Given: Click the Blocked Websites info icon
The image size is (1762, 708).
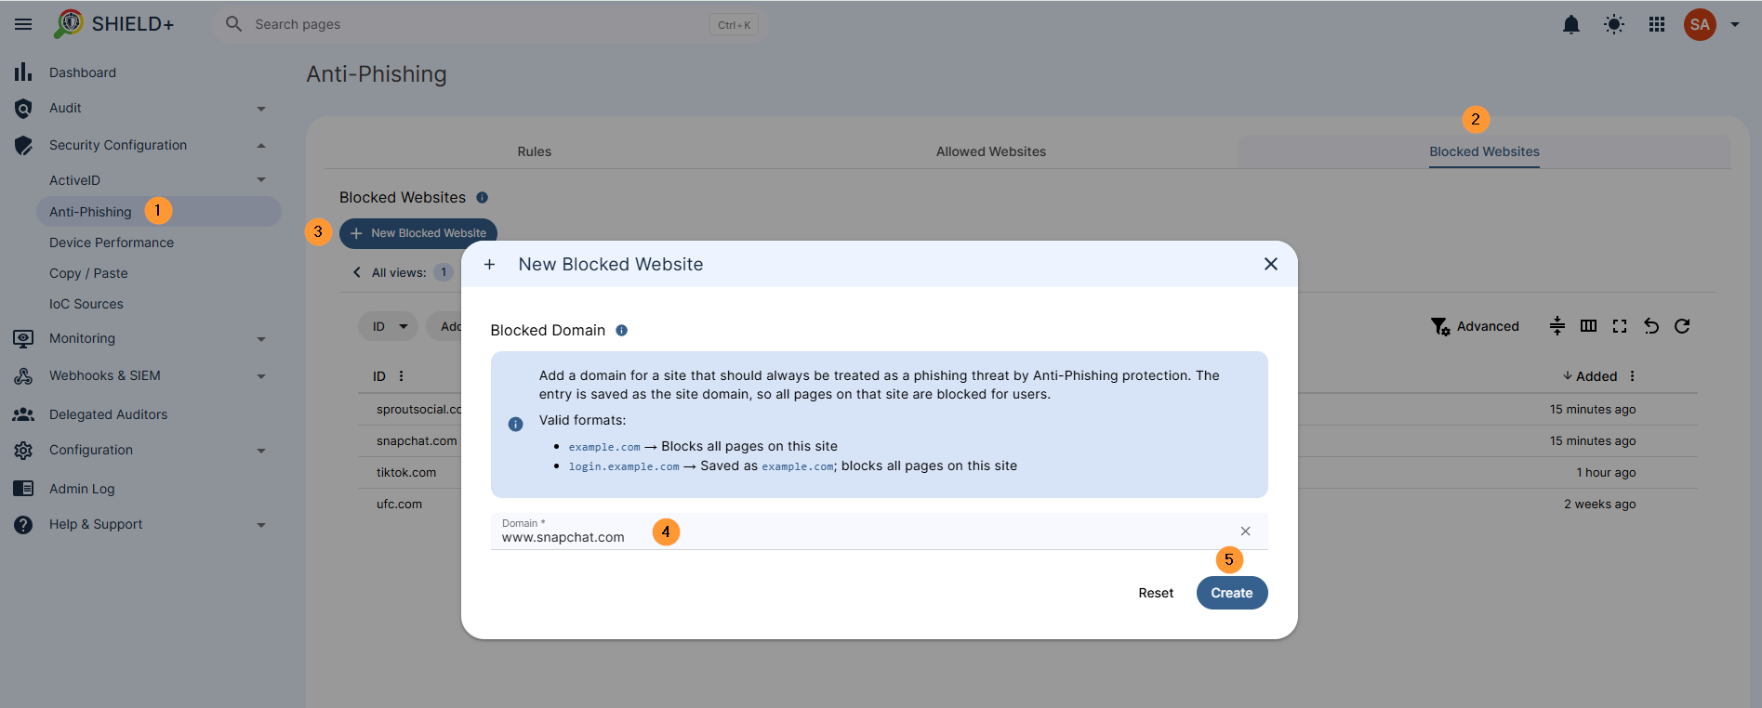Looking at the screenshot, I should point(482,197).
